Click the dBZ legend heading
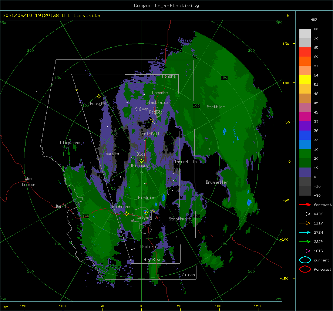 point(314,20)
